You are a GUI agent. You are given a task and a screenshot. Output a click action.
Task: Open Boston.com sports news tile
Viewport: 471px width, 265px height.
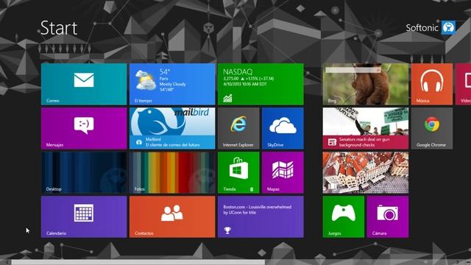(261, 216)
